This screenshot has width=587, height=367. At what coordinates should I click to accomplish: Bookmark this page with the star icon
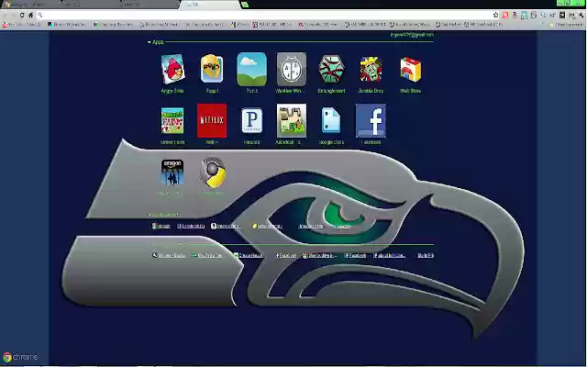coord(495,15)
